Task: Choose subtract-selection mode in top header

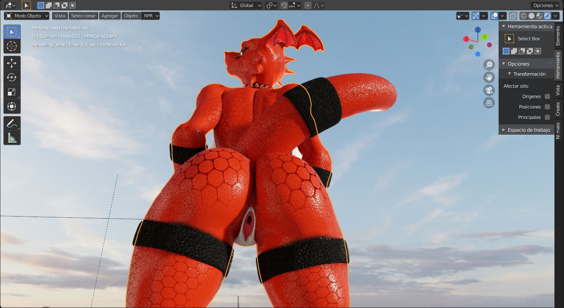Action: tap(57, 5)
